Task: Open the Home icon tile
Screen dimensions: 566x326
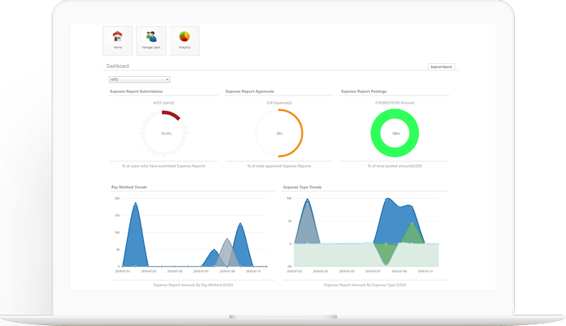Action: (118, 40)
